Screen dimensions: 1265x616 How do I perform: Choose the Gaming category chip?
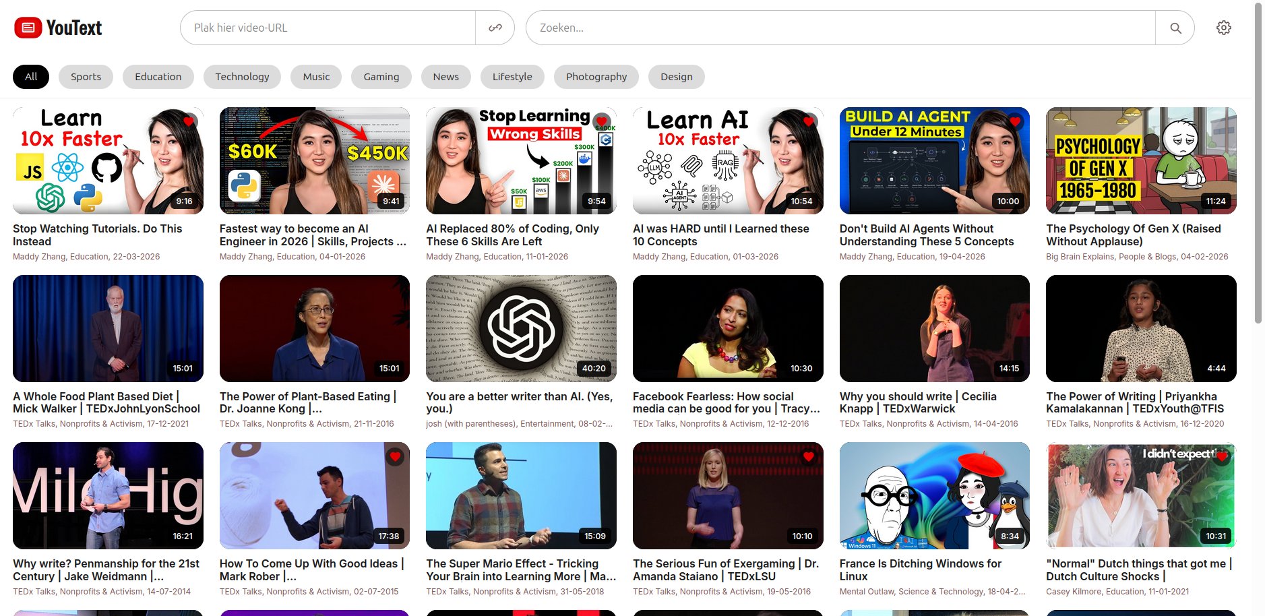tap(381, 77)
